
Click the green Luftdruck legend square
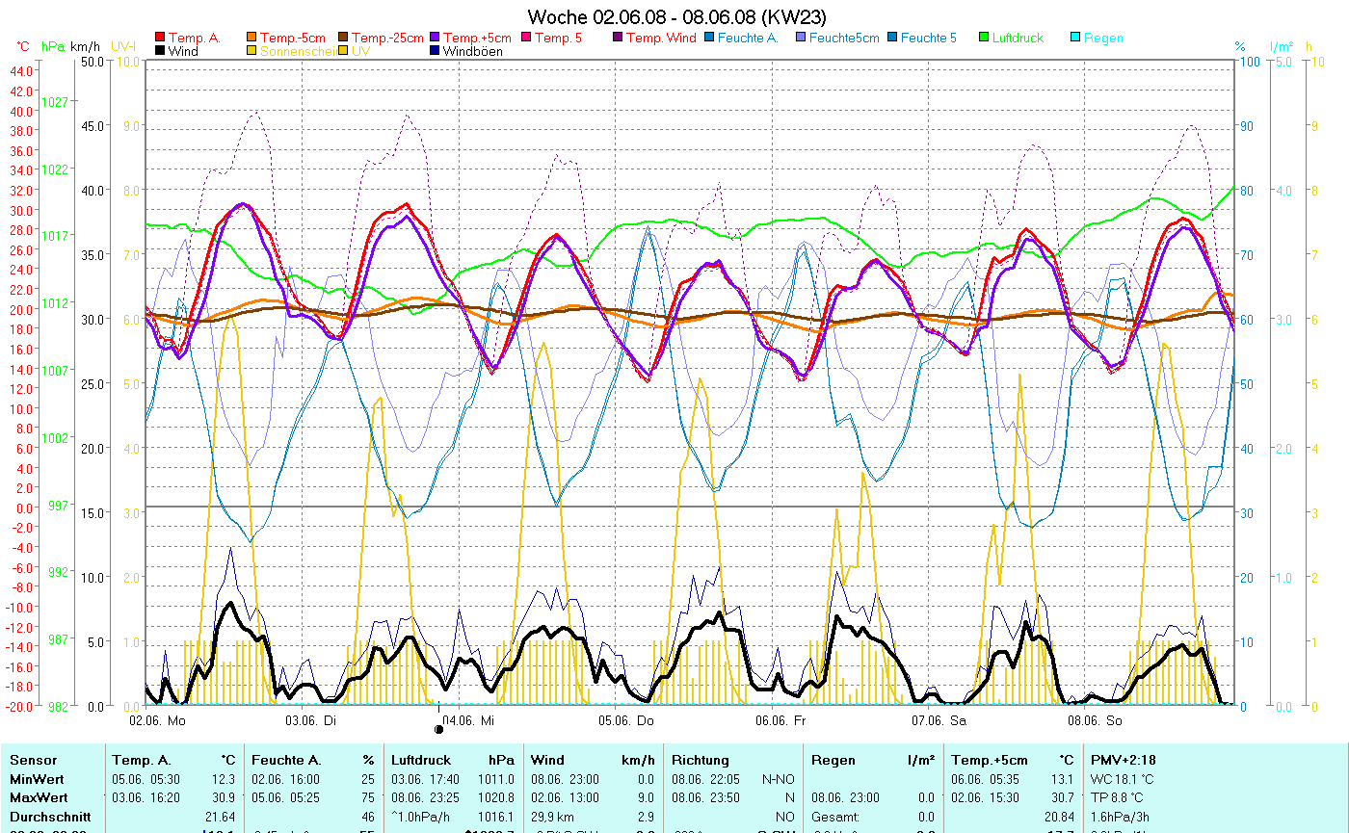(x=984, y=38)
